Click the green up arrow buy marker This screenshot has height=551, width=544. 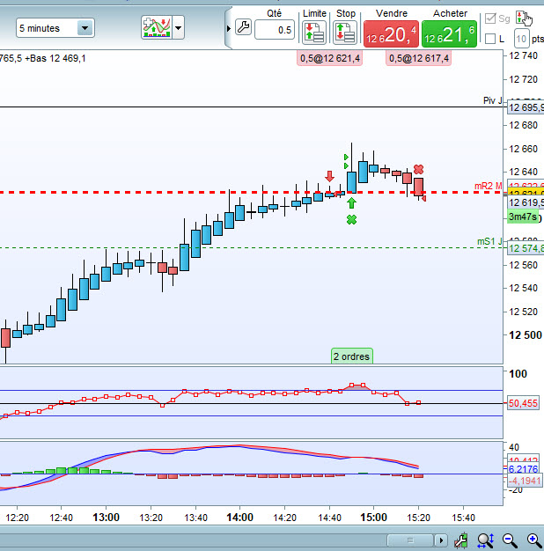[x=351, y=202]
